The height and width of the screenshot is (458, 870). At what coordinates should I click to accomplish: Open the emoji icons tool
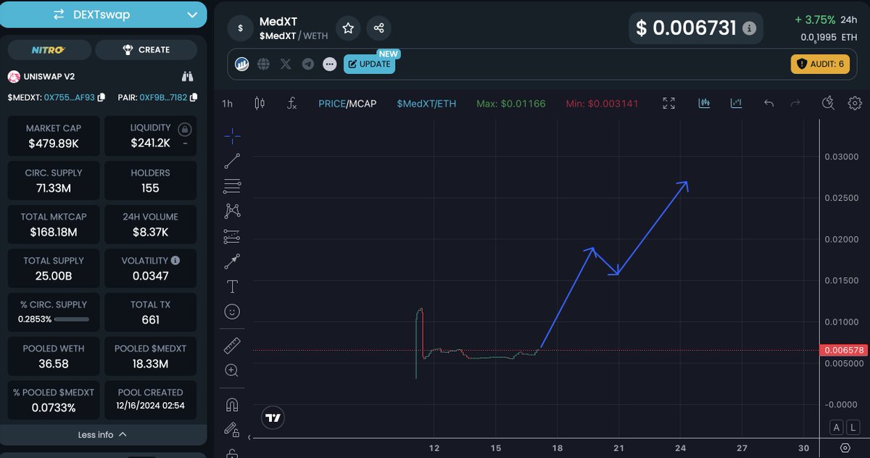232,312
